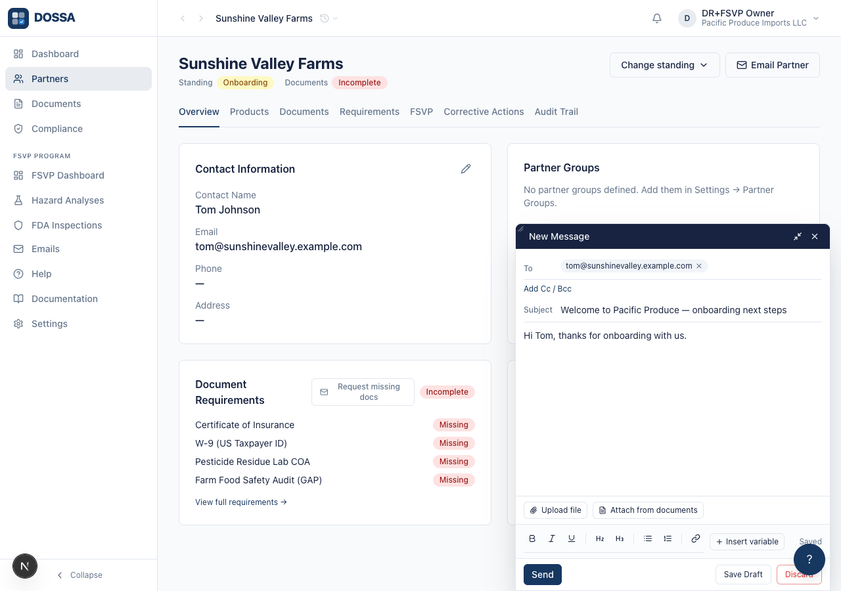Open Help in the sidebar

tap(78, 274)
